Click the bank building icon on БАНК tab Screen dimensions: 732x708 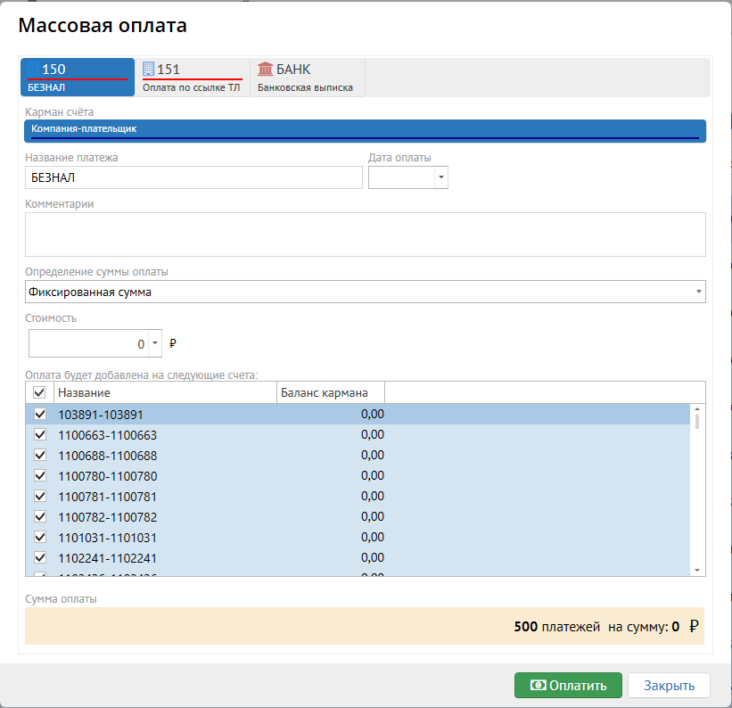[x=265, y=70]
